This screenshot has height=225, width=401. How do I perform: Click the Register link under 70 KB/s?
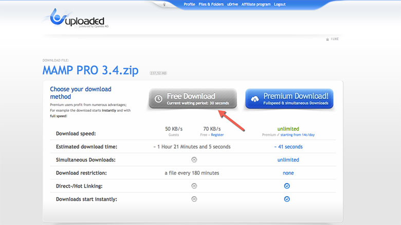[217, 134]
